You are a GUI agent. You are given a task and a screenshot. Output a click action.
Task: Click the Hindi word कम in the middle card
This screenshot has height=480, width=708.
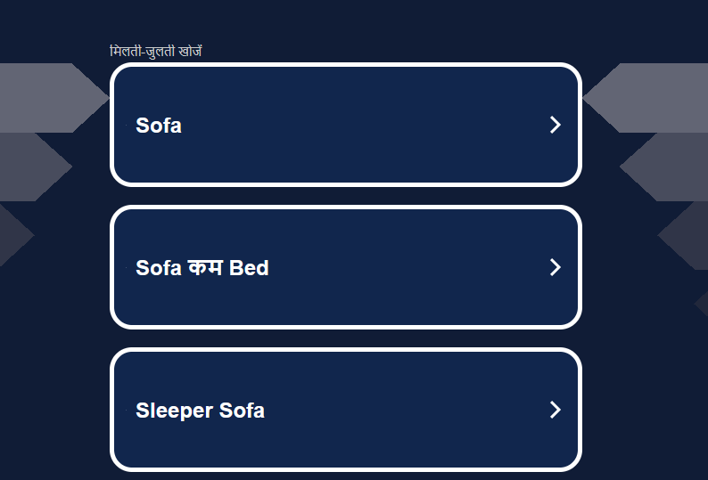(x=205, y=268)
